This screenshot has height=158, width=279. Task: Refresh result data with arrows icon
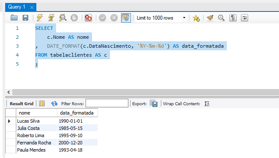(54, 103)
